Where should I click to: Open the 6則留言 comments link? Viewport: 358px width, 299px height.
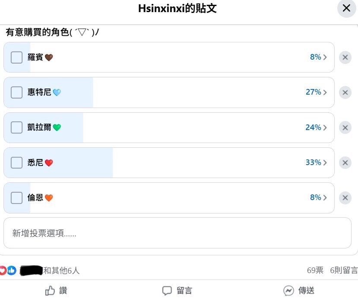pos(344,270)
